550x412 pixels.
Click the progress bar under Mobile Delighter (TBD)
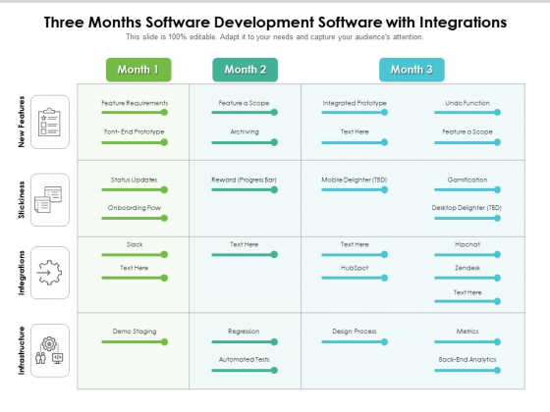tap(355, 190)
